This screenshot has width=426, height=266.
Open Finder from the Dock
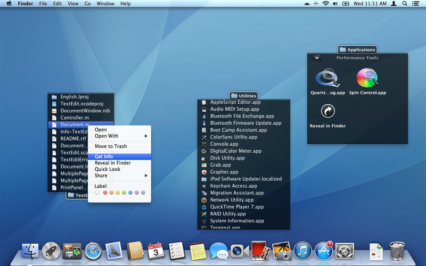point(30,251)
